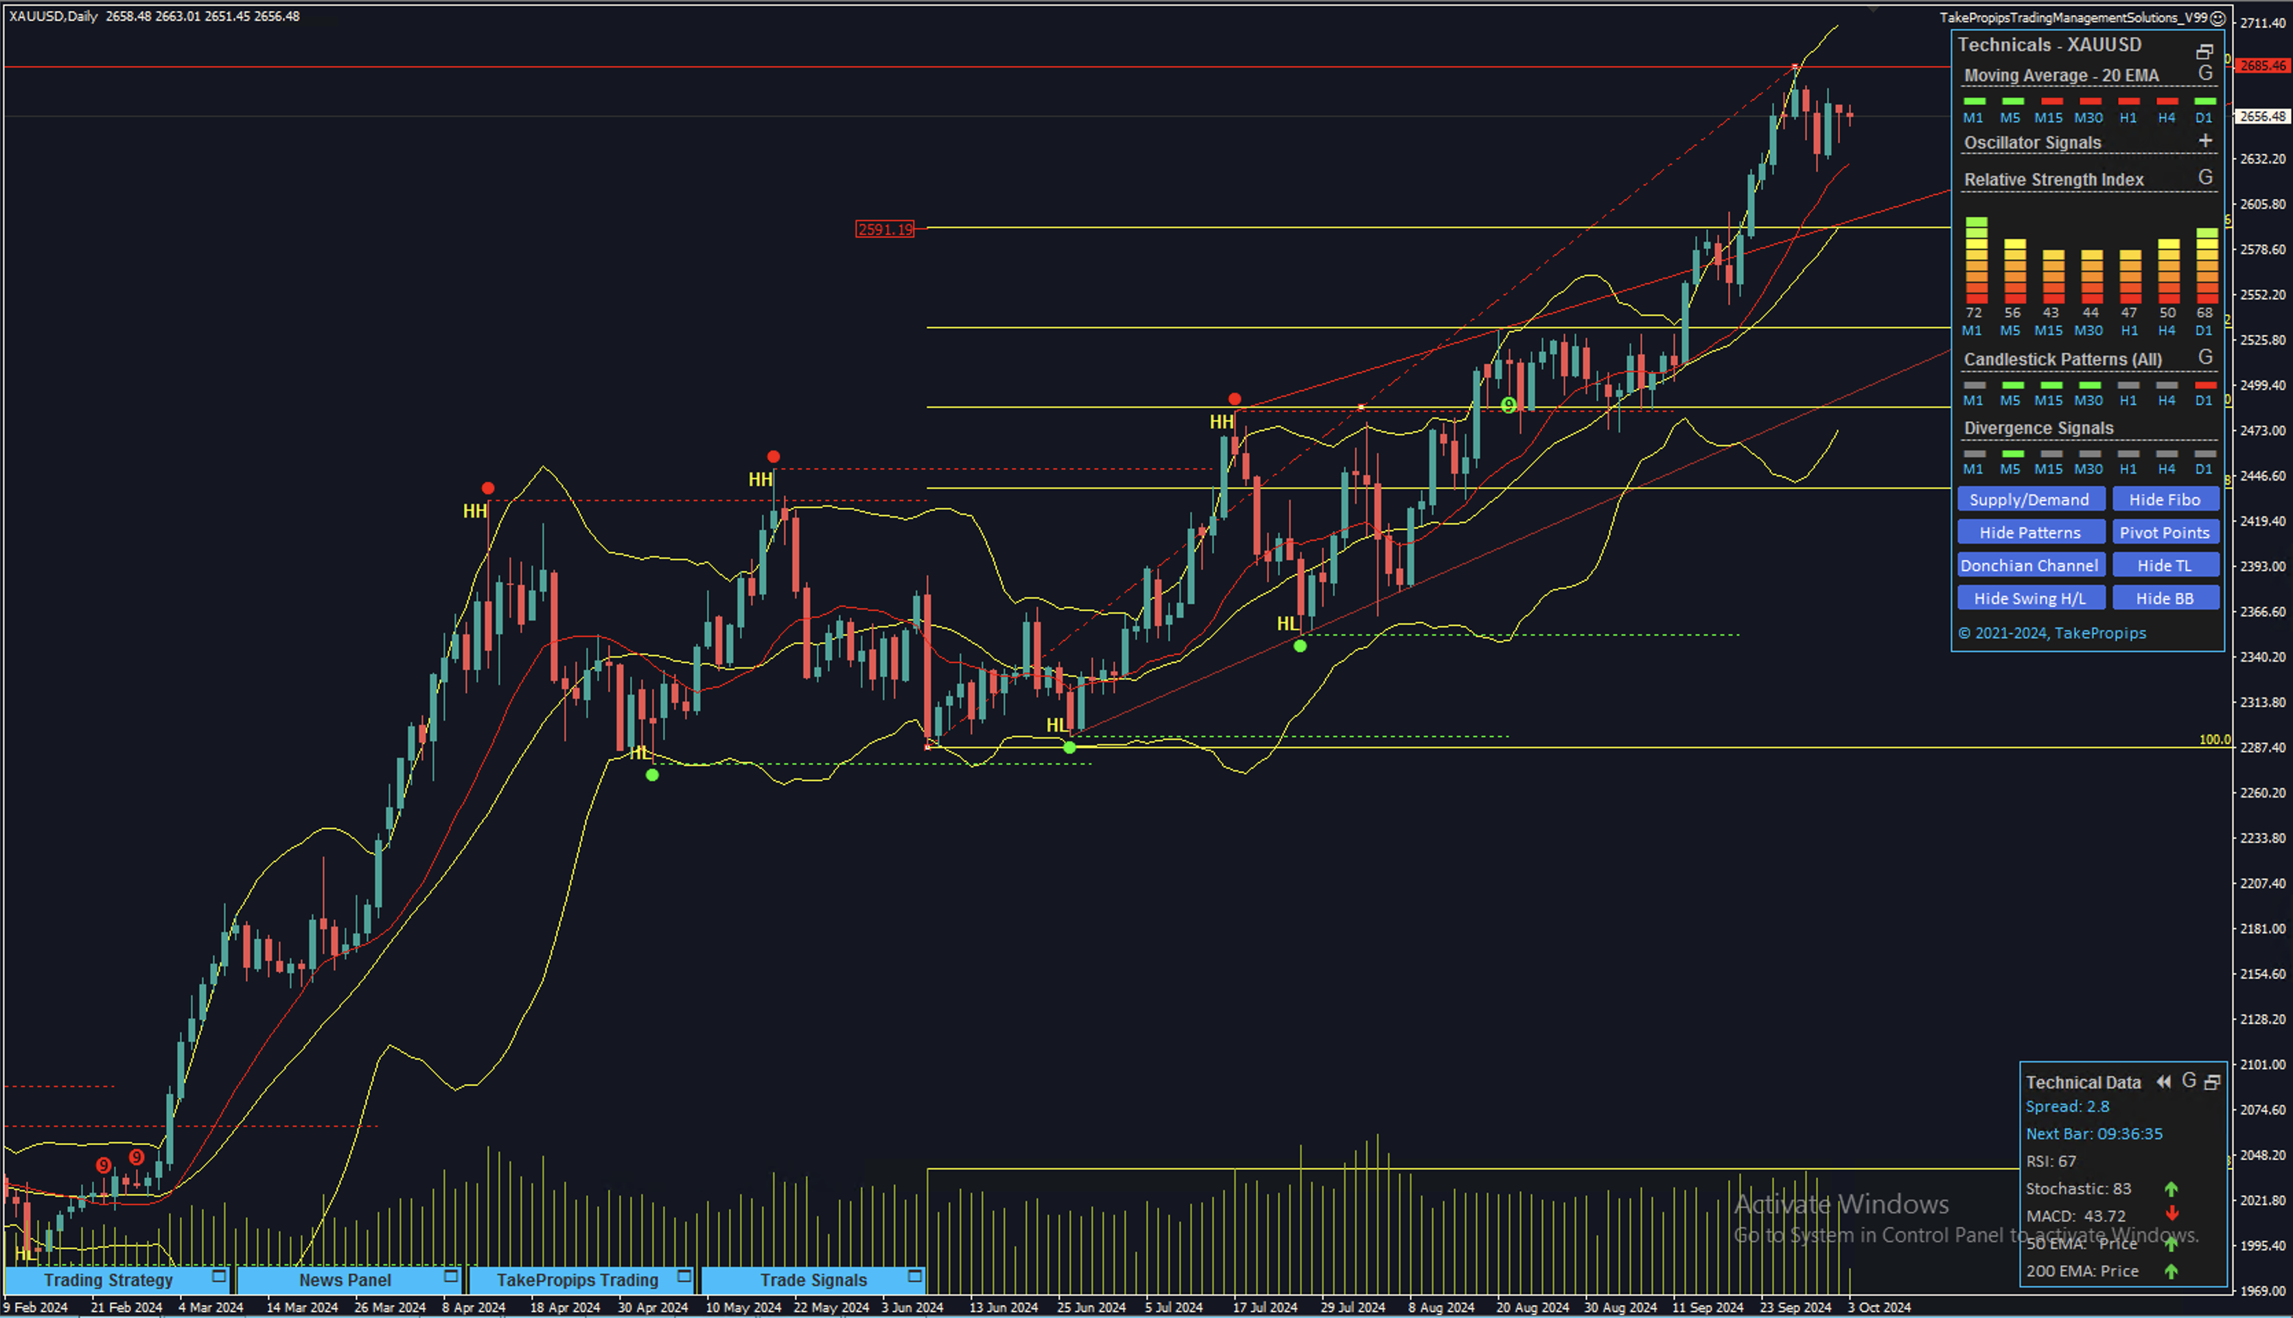
Task: Select the red 2591.19 price label on chart
Action: 884,229
